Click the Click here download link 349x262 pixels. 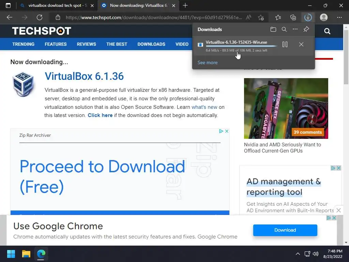point(100,115)
